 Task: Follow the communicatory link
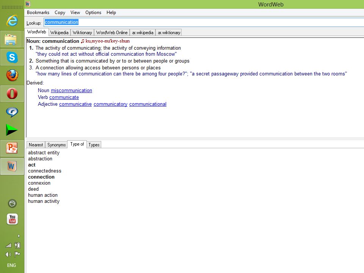(x=110, y=104)
